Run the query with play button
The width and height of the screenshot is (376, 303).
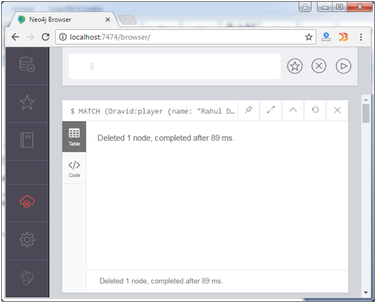344,66
